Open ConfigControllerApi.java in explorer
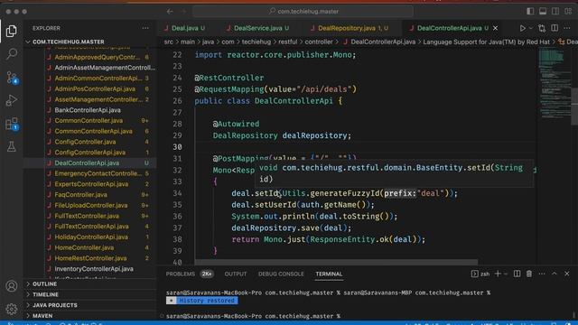 pyautogui.click(x=90, y=153)
